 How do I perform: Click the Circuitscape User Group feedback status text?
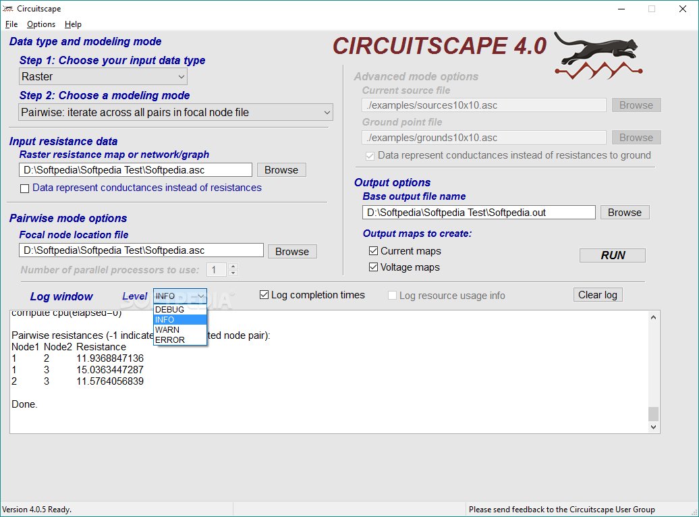561,510
